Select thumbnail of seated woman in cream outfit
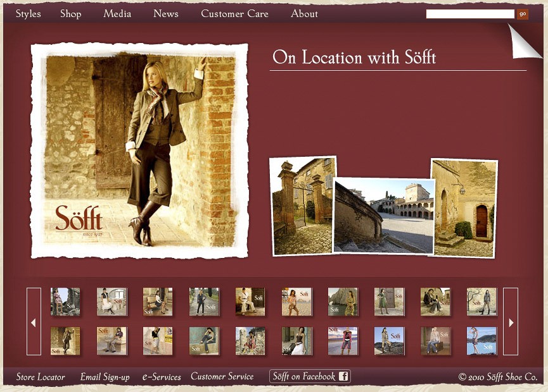 click(x=250, y=302)
